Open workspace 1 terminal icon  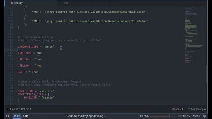coord(8,116)
